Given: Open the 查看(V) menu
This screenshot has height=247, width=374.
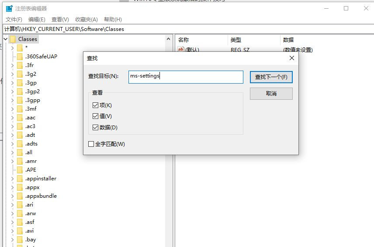Looking at the screenshot, I should (60, 20).
